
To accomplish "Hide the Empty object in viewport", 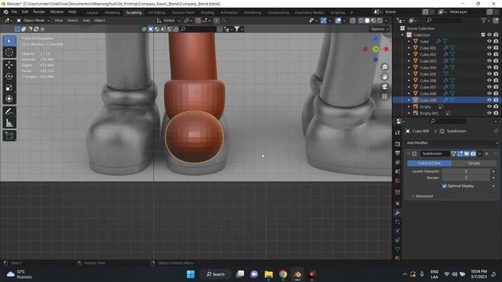I will (x=489, y=107).
